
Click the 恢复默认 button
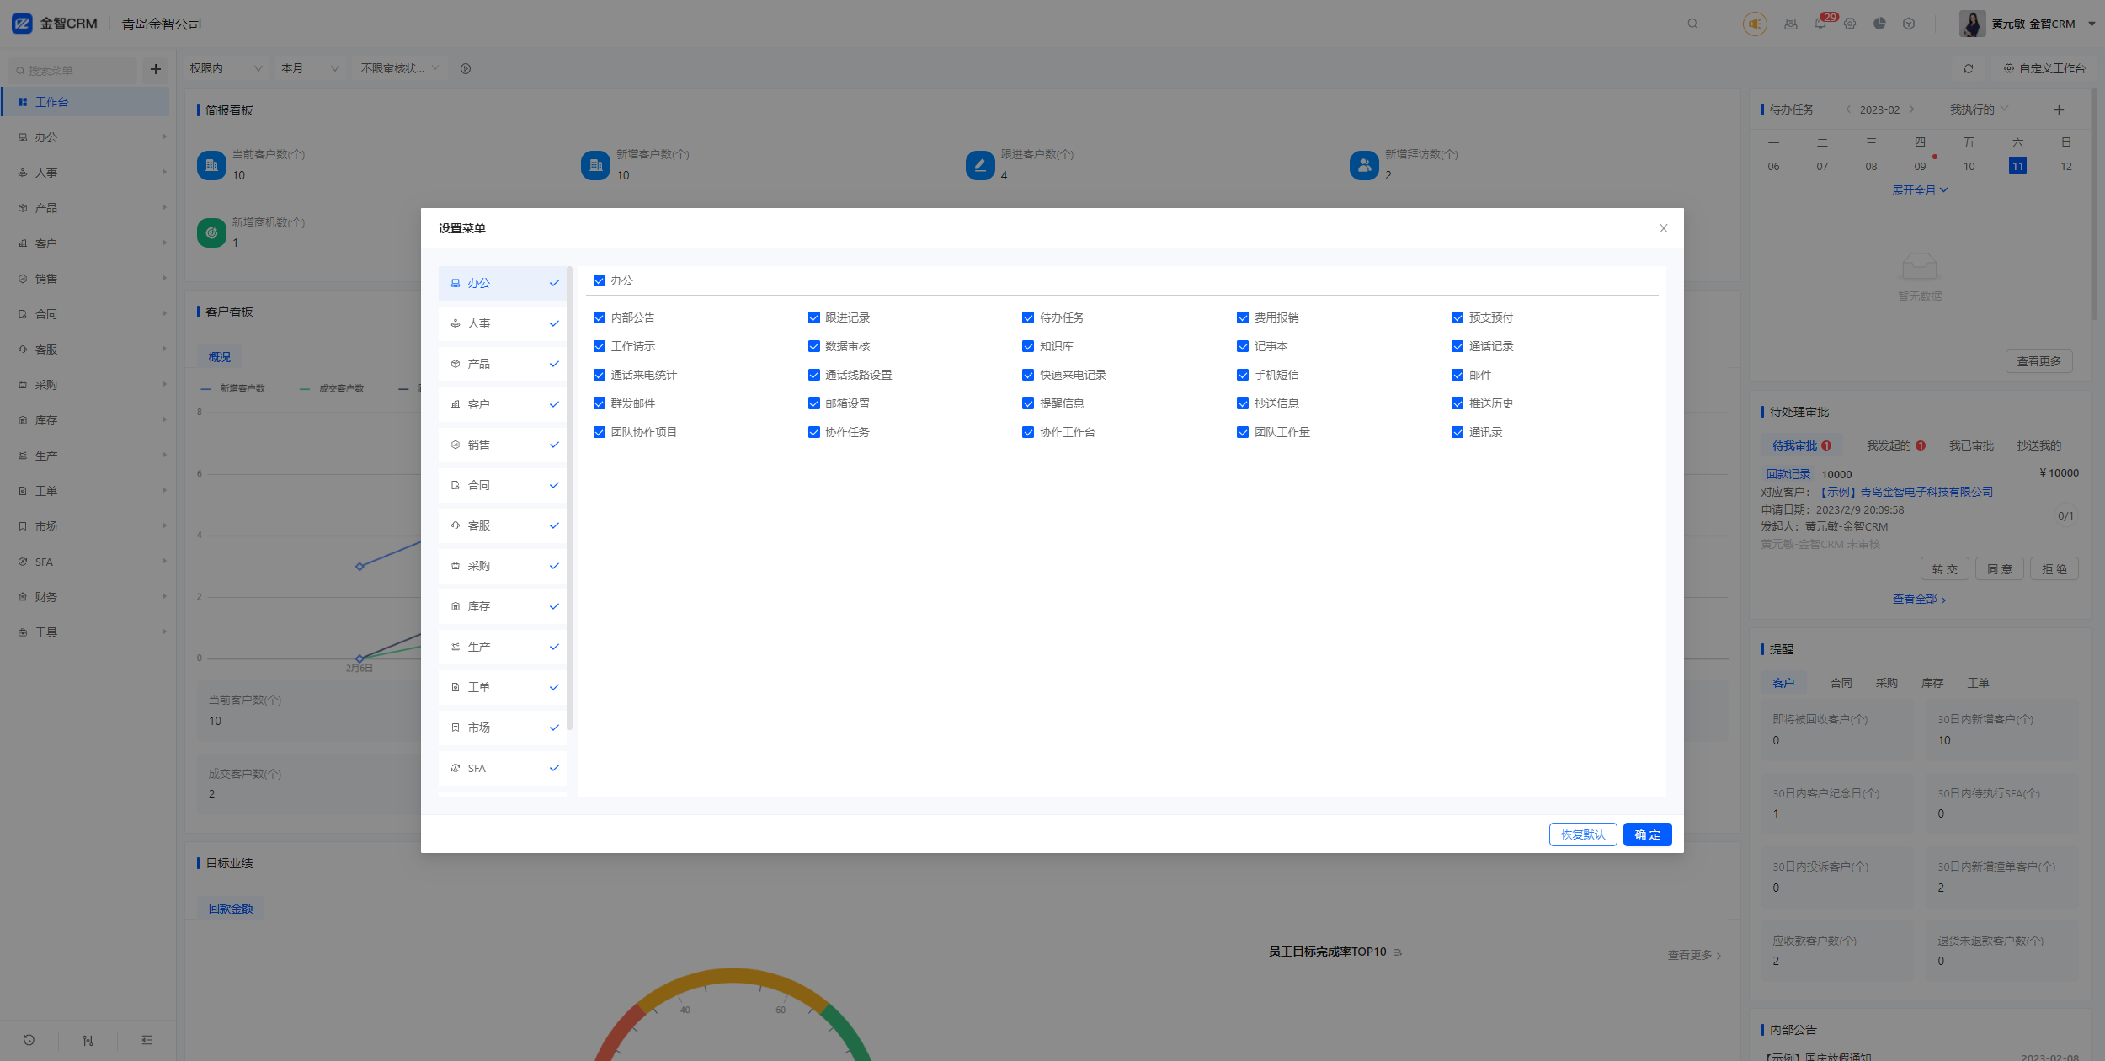[x=1582, y=834]
